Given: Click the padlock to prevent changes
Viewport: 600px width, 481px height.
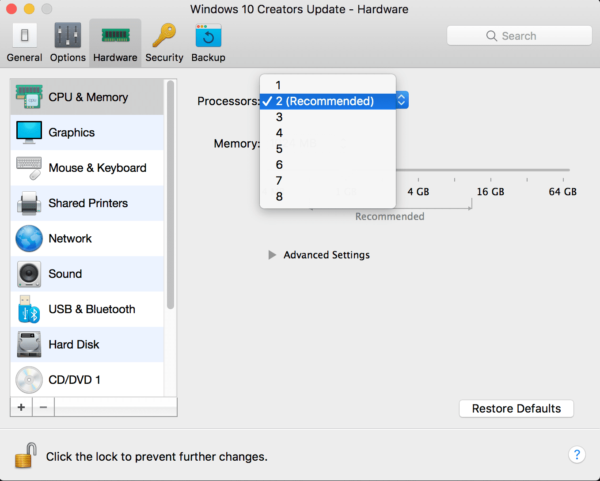Looking at the screenshot, I should pos(26,455).
